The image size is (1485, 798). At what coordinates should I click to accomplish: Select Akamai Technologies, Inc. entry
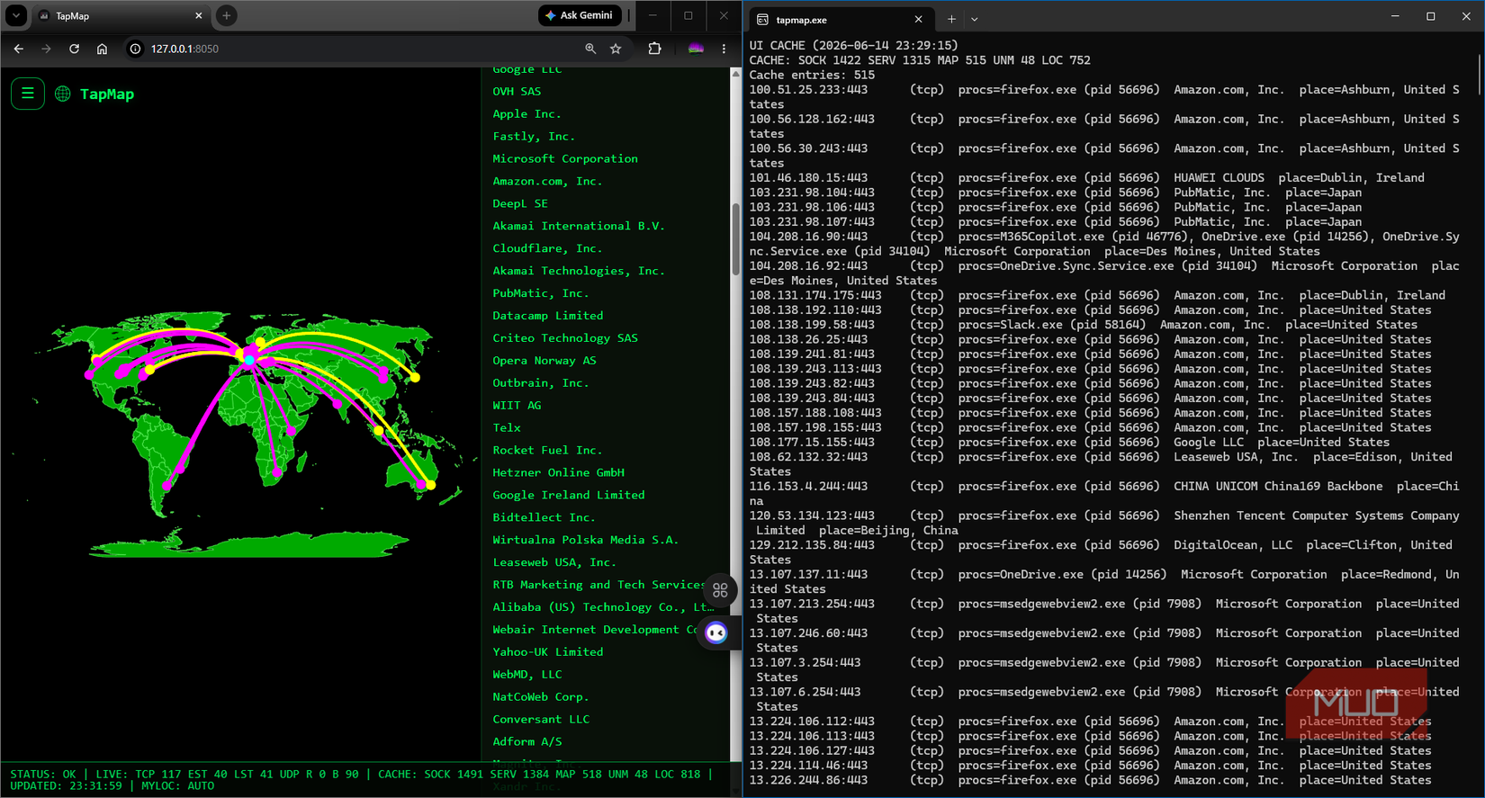click(x=579, y=272)
